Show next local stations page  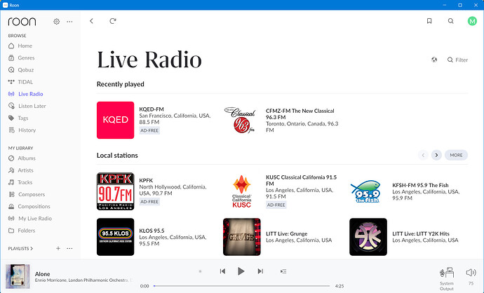tap(436, 155)
